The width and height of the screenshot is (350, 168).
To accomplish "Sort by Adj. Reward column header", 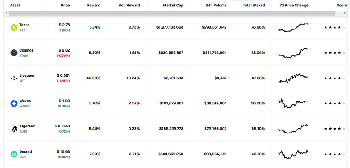I will (x=129, y=6).
